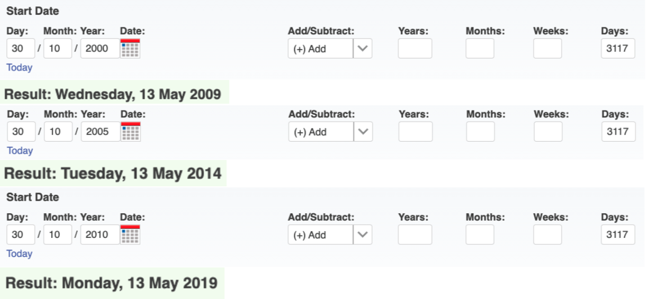Click the Days field in first calculator
The width and height of the screenshot is (659, 299).
click(618, 48)
